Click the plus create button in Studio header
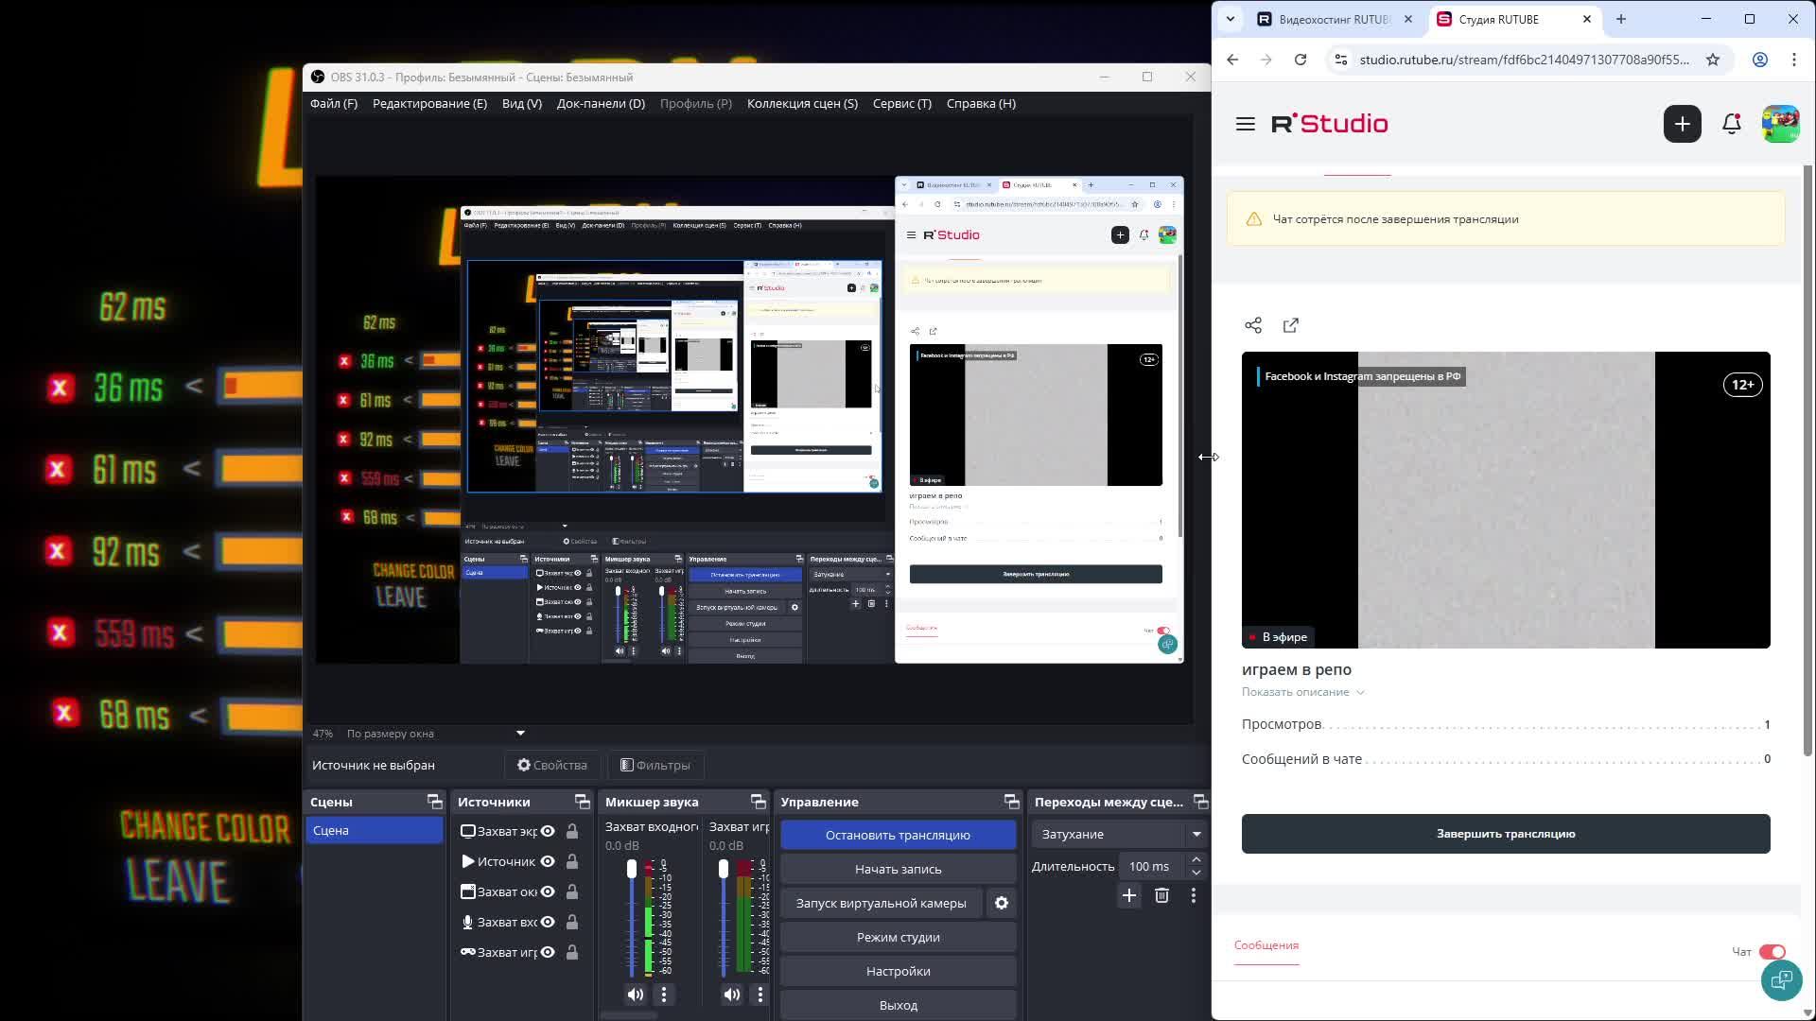This screenshot has width=1816, height=1021. (x=1682, y=124)
